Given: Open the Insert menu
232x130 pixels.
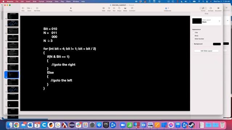Looking at the screenshot, I should click(x=28, y=1).
